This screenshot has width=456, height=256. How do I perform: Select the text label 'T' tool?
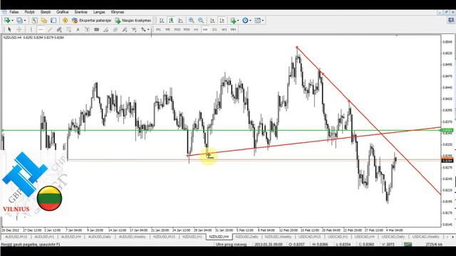(x=87, y=29)
